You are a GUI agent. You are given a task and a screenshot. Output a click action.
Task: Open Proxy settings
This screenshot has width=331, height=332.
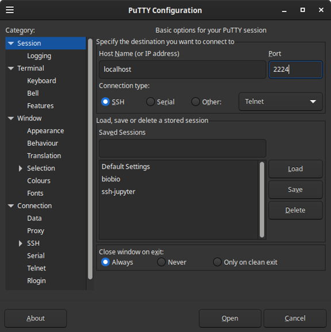[x=36, y=231]
